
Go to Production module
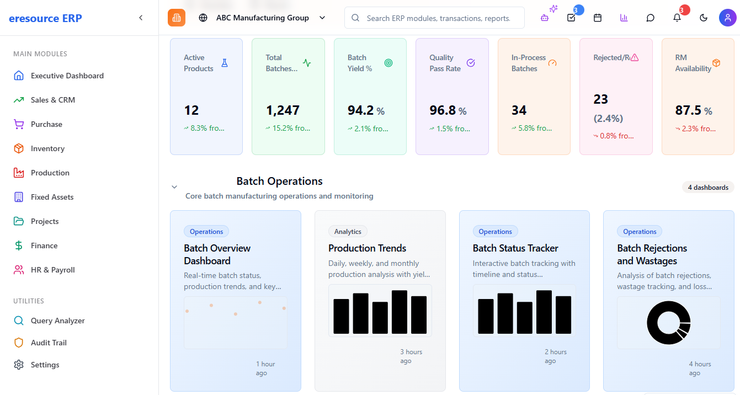pyautogui.click(x=50, y=173)
